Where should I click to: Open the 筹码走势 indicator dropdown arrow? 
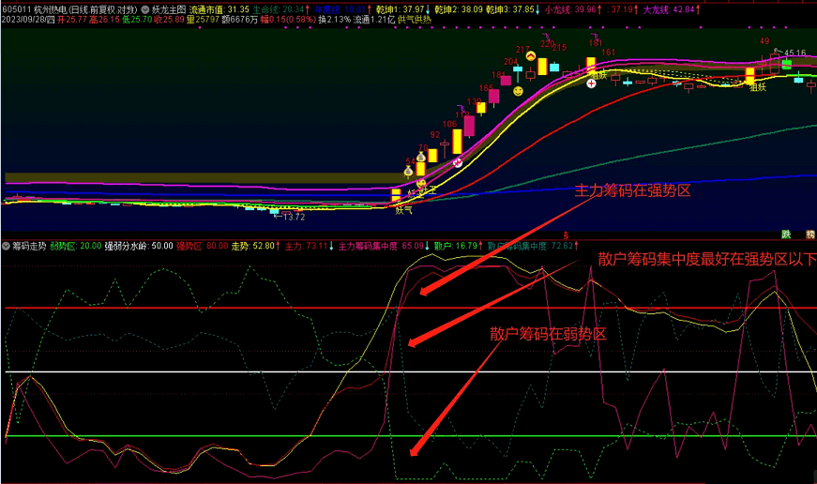pyautogui.click(x=6, y=246)
